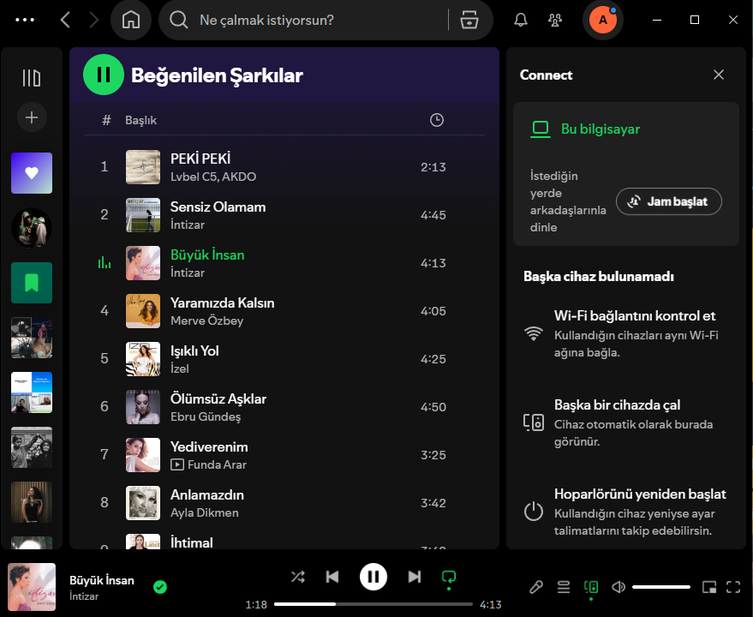Open the Home page
The width and height of the screenshot is (753, 617).
130,20
